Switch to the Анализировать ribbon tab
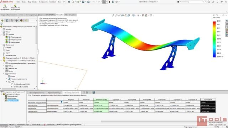This screenshot has width=228, height=128. tap(31, 15)
